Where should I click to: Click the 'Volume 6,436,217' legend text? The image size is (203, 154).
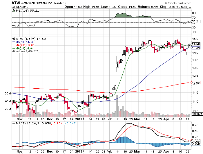pos(27,51)
